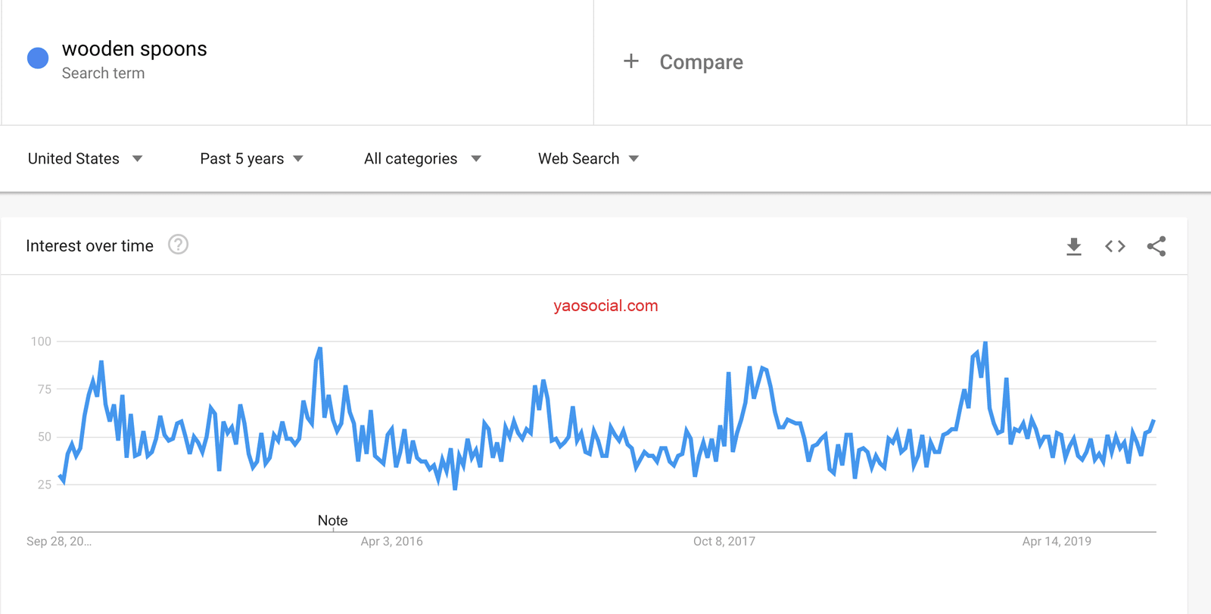Click the share chart icon

pyautogui.click(x=1156, y=246)
